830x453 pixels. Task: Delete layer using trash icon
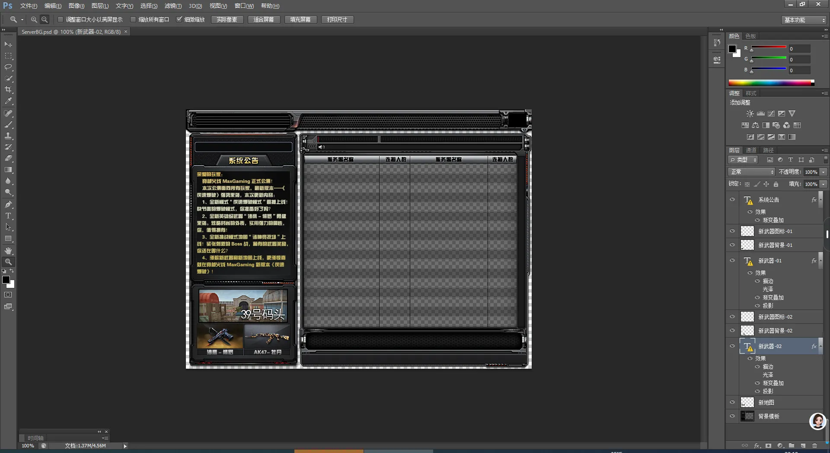click(814, 446)
